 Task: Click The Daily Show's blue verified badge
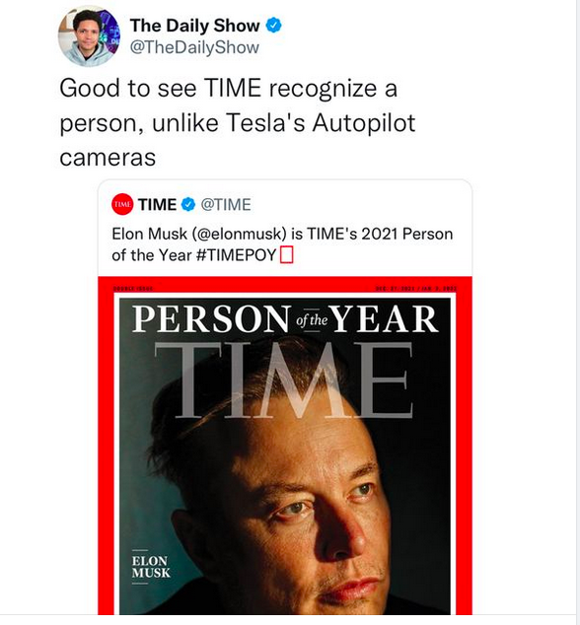coord(273,26)
